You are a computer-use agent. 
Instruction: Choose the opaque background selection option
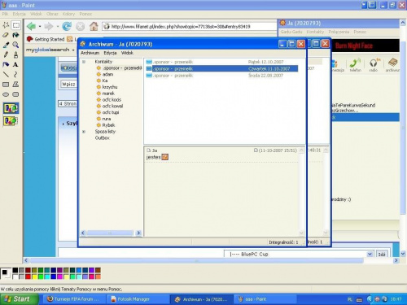(x=11, y=108)
